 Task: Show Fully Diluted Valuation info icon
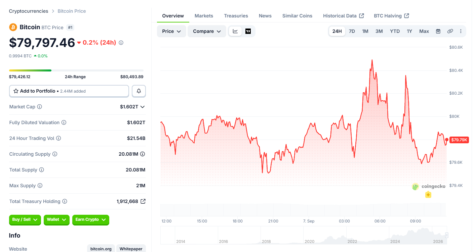click(x=64, y=122)
